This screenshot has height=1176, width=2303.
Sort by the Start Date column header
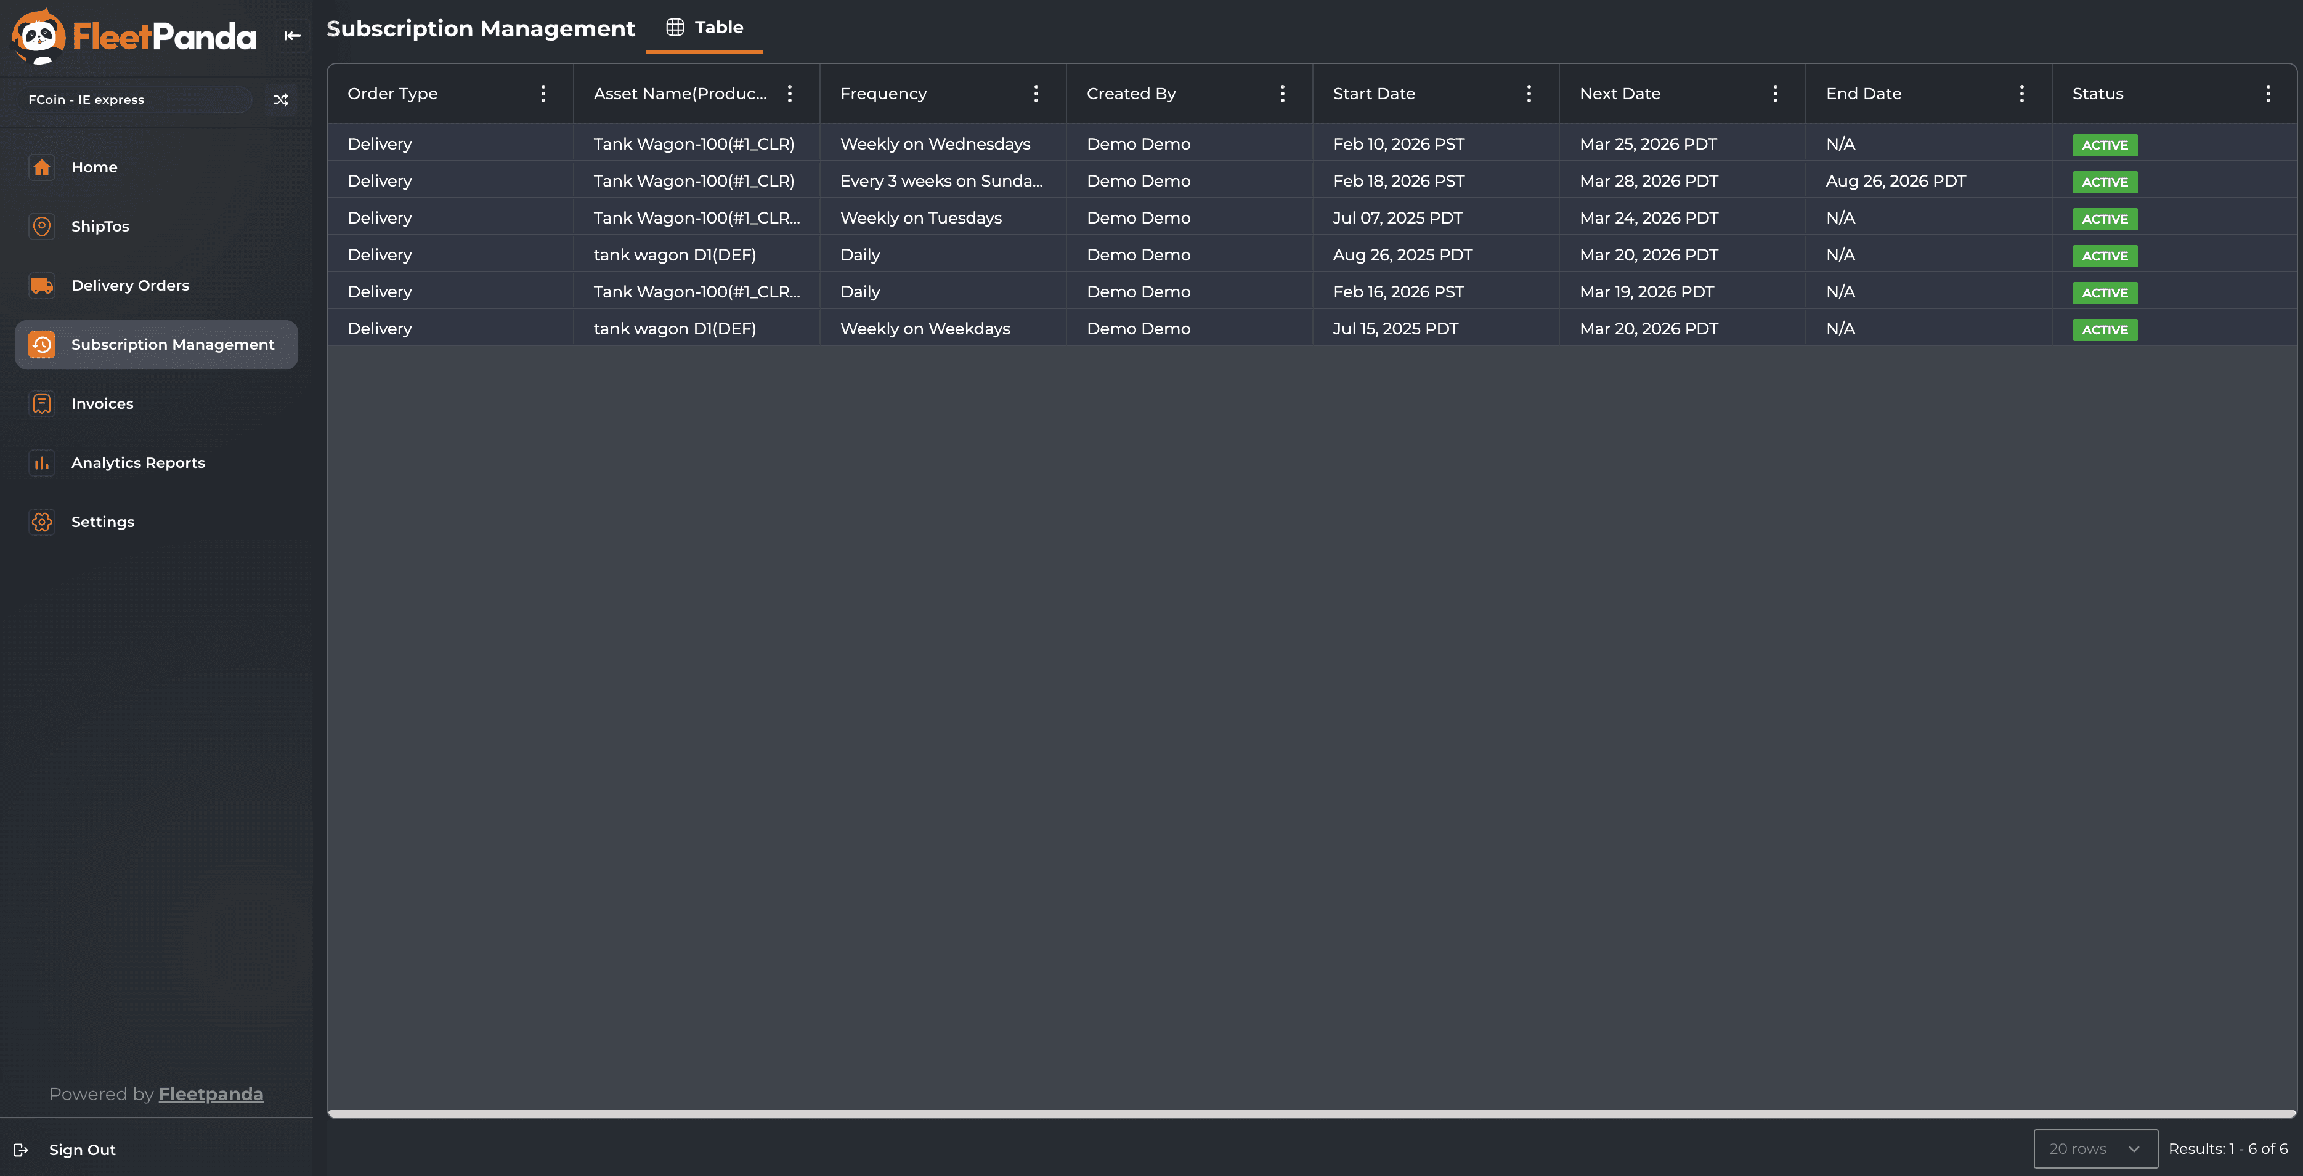pyautogui.click(x=1374, y=94)
